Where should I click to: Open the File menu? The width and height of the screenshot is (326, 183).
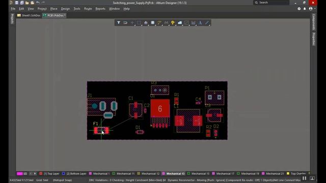(x=13, y=9)
